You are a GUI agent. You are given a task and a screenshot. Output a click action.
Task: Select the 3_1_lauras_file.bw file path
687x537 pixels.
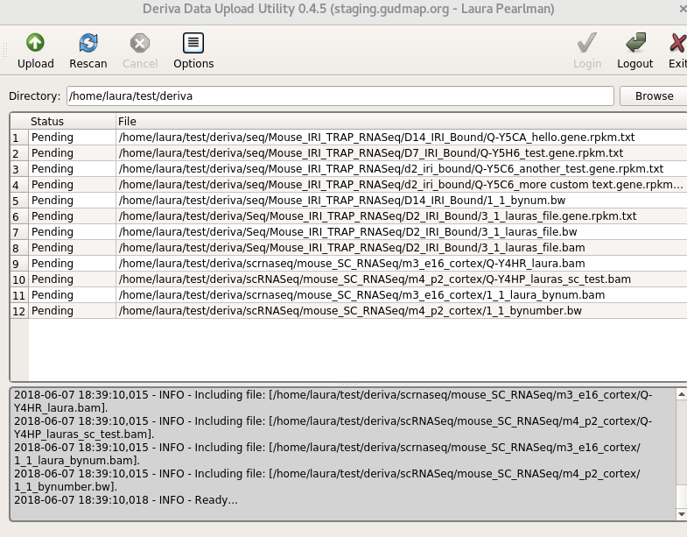pos(347,232)
